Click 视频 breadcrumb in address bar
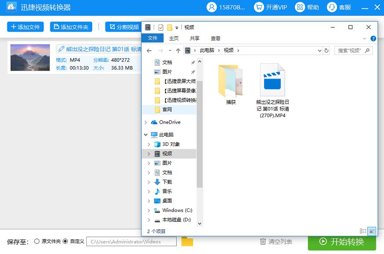Screen dimensions: 384x254 pyautogui.click(x=229, y=50)
